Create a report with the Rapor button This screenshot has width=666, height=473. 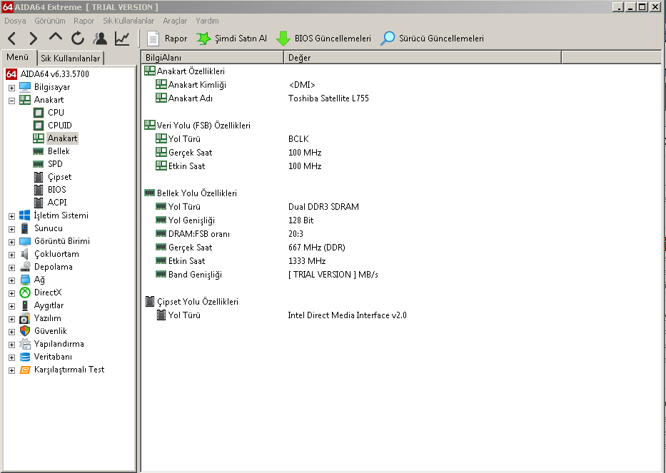click(x=167, y=39)
